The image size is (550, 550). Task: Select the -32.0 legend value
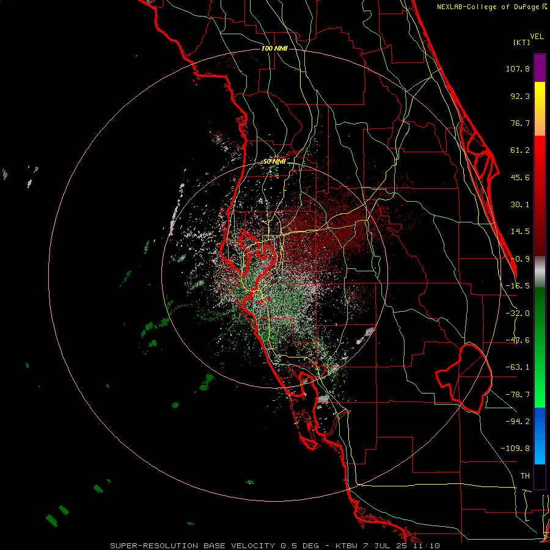(518, 313)
